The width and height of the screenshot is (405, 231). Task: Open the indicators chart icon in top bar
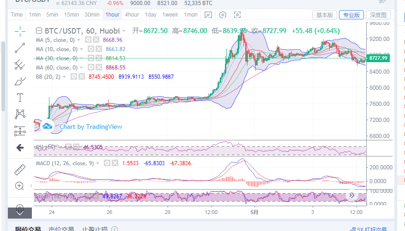[x=208, y=15]
